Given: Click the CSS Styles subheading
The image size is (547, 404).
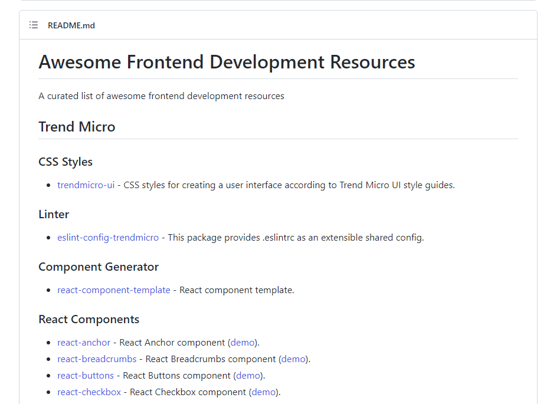Looking at the screenshot, I should click(x=65, y=162).
